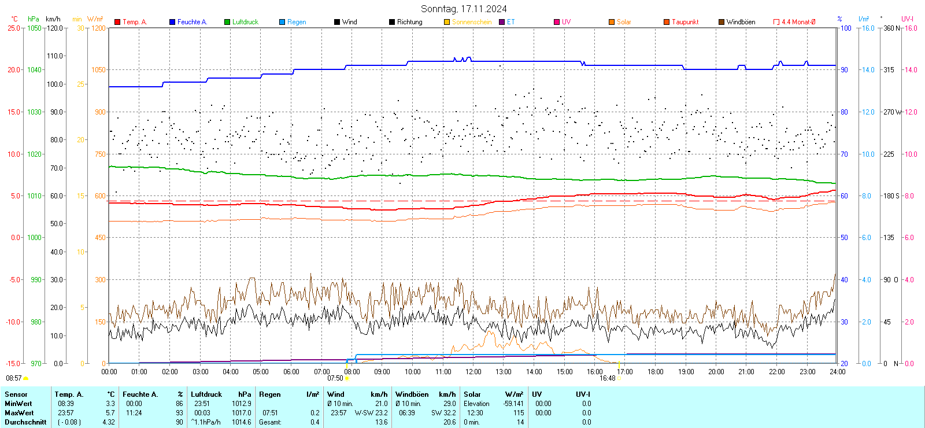
Task: Click the sunrise sun icon at 07:50
Action: 347,378
